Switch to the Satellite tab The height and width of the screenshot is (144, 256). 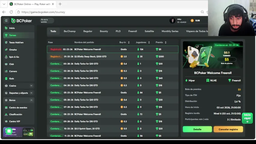tap(149, 31)
